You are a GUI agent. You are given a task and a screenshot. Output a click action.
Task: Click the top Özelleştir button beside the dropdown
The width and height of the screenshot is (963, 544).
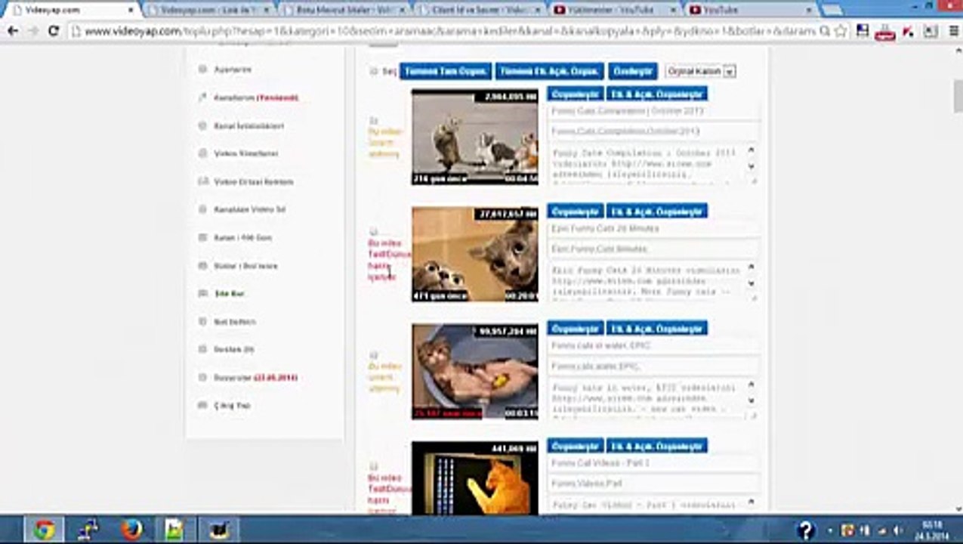pos(633,71)
